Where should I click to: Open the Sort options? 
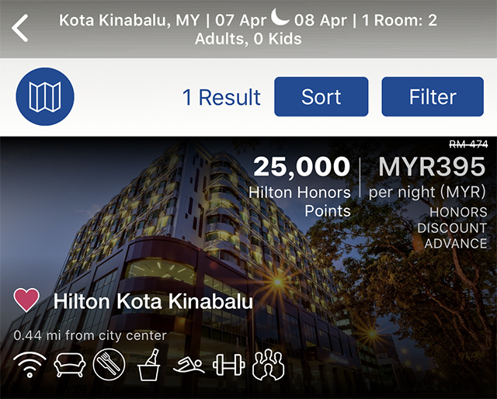321,97
